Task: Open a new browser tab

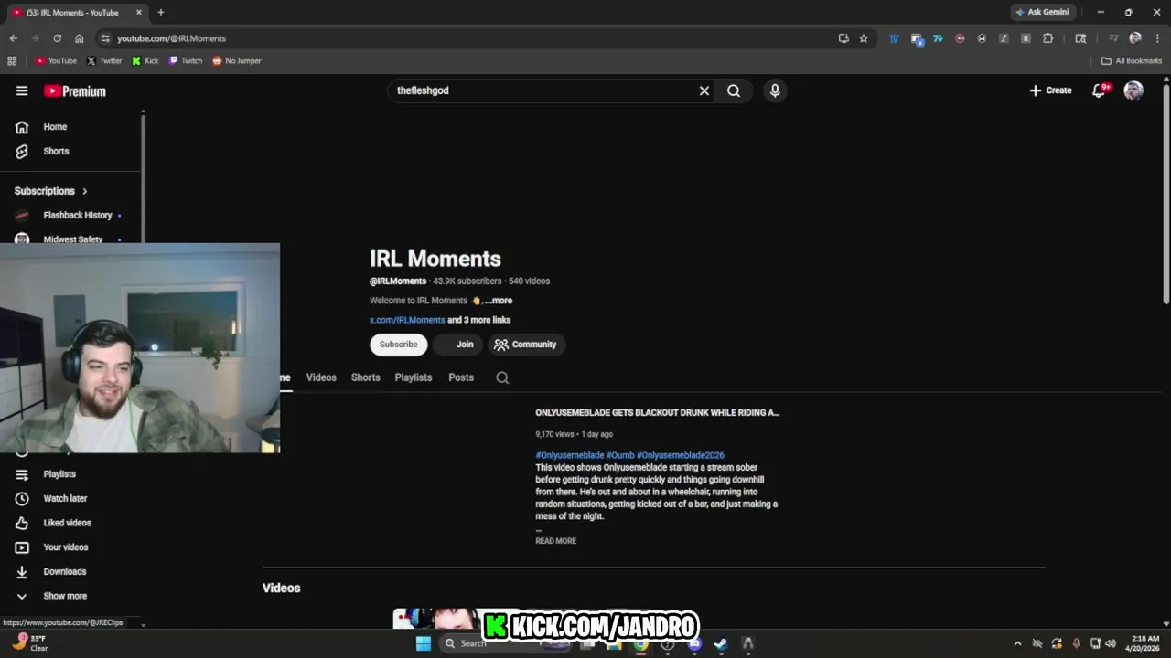Action: point(160,13)
